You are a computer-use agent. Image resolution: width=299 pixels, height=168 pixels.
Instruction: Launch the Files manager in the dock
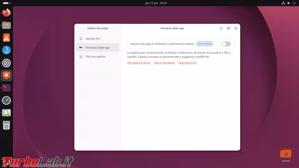6,25
